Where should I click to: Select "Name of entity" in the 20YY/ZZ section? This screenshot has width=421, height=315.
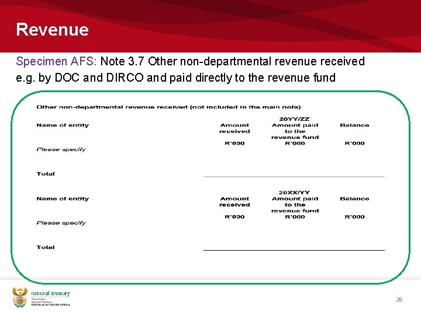pos(63,125)
